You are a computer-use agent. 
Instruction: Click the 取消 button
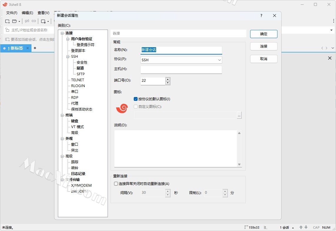(264, 59)
